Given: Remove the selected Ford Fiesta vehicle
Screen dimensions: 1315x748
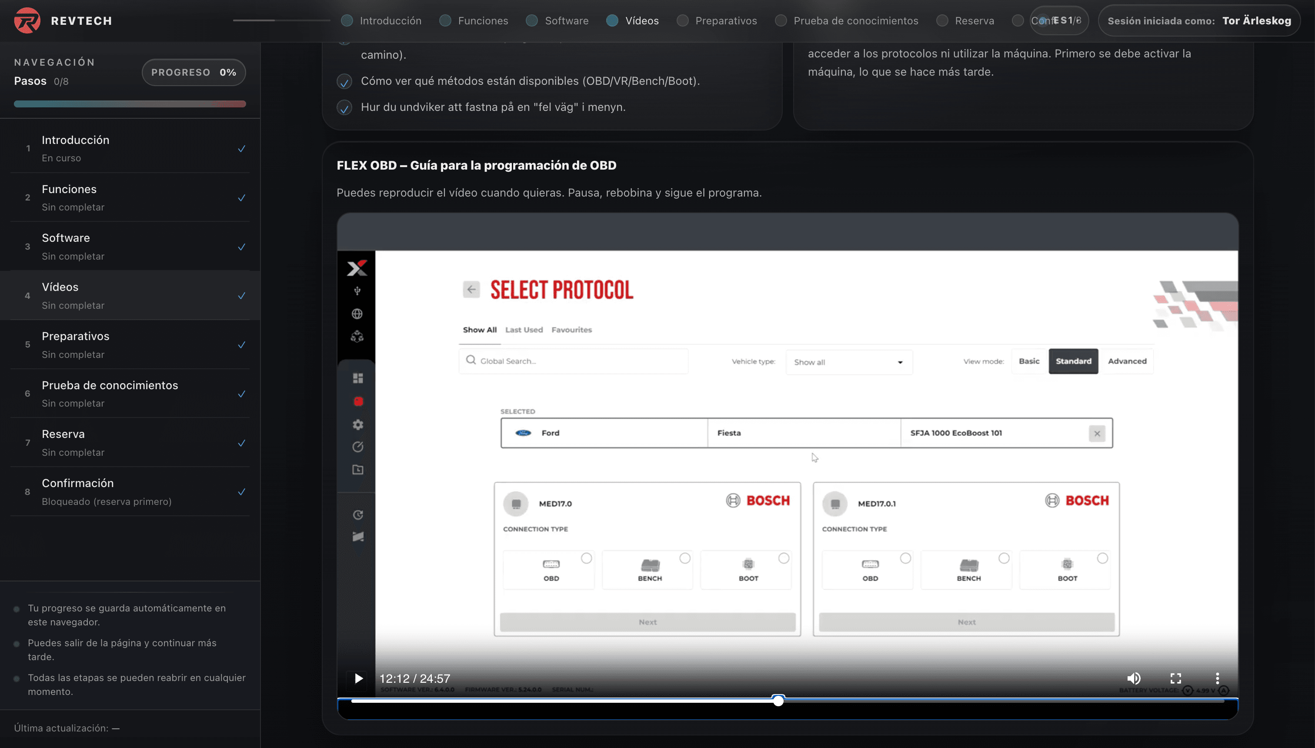Looking at the screenshot, I should click(1097, 433).
